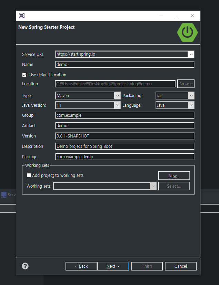Click the Servers view icon behind the dialog
The image size is (219, 285).
pos(4,195)
